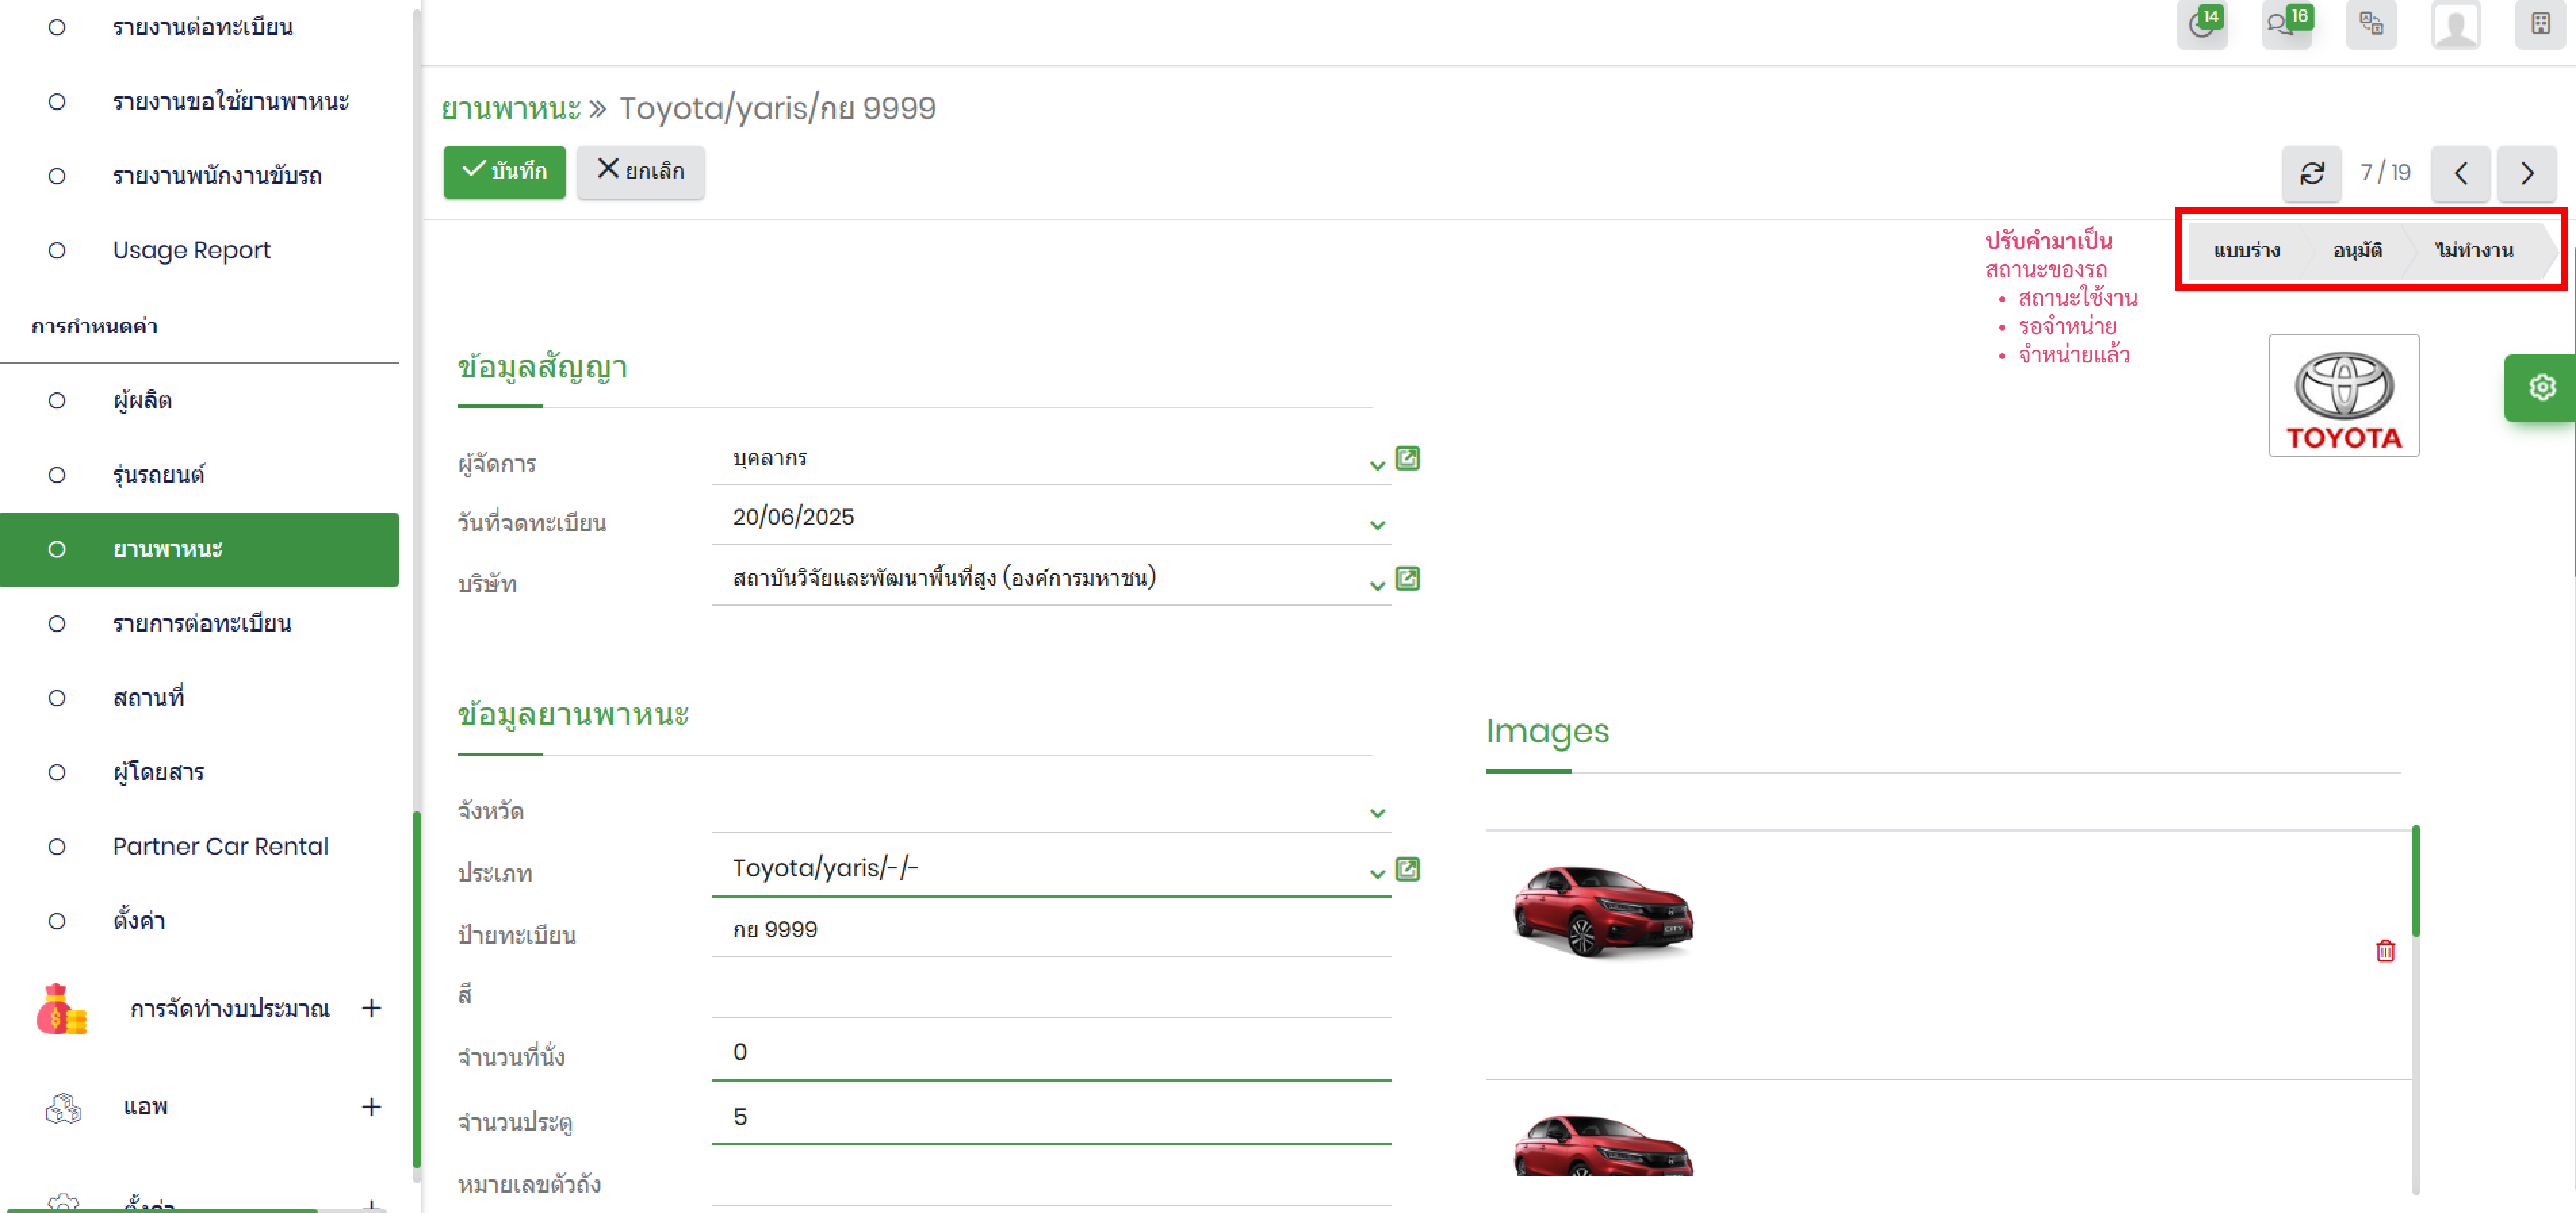Click the ยกเลิก cancel button
The height and width of the screenshot is (1213, 2576).
(640, 171)
